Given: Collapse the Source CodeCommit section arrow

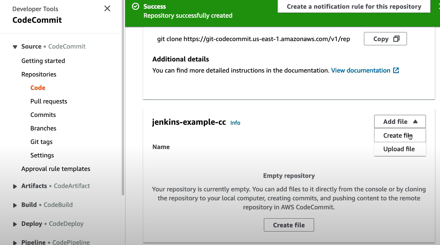Looking at the screenshot, I should coord(15,47).
